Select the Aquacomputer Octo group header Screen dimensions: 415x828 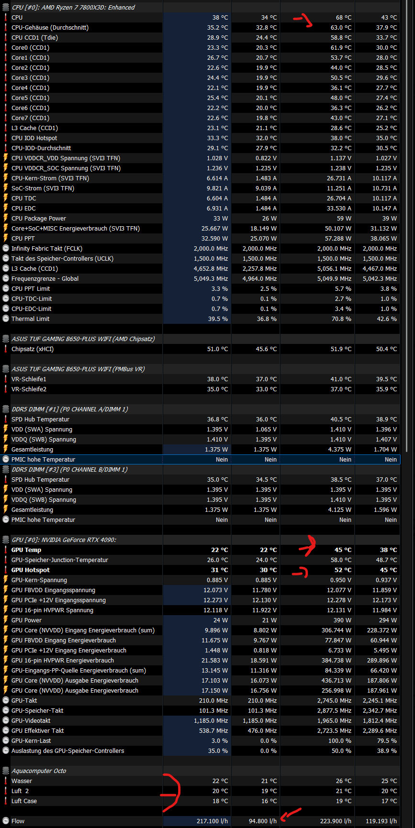click(x=200, y=771)
